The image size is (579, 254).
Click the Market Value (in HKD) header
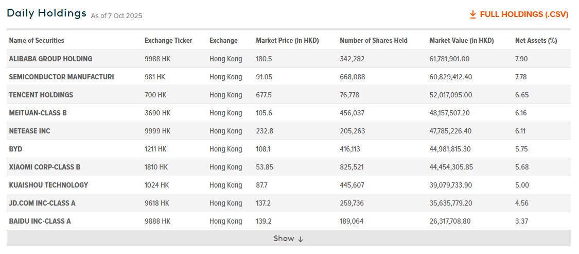462,41
